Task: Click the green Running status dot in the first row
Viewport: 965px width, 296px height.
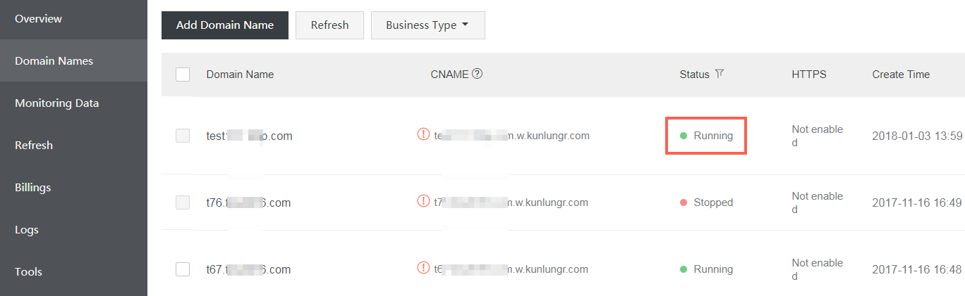Action: [684, 136]
